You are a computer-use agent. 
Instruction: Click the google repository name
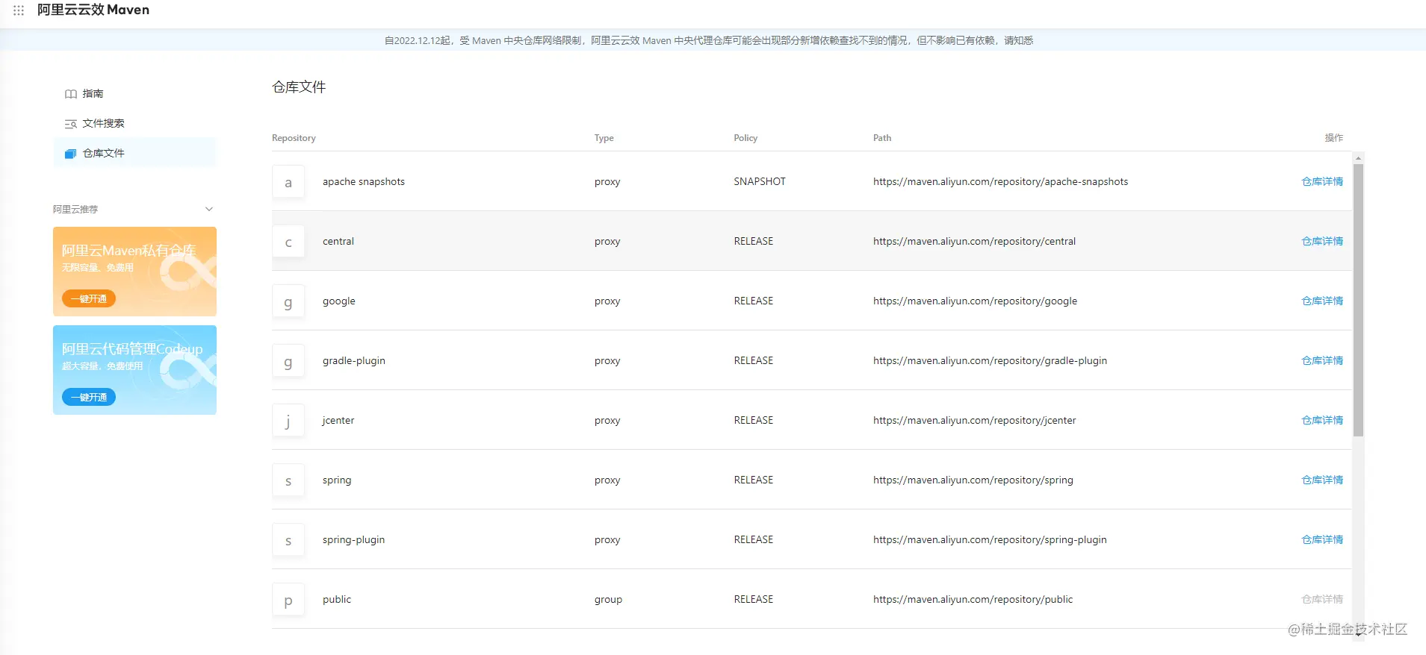pos(339,301)
